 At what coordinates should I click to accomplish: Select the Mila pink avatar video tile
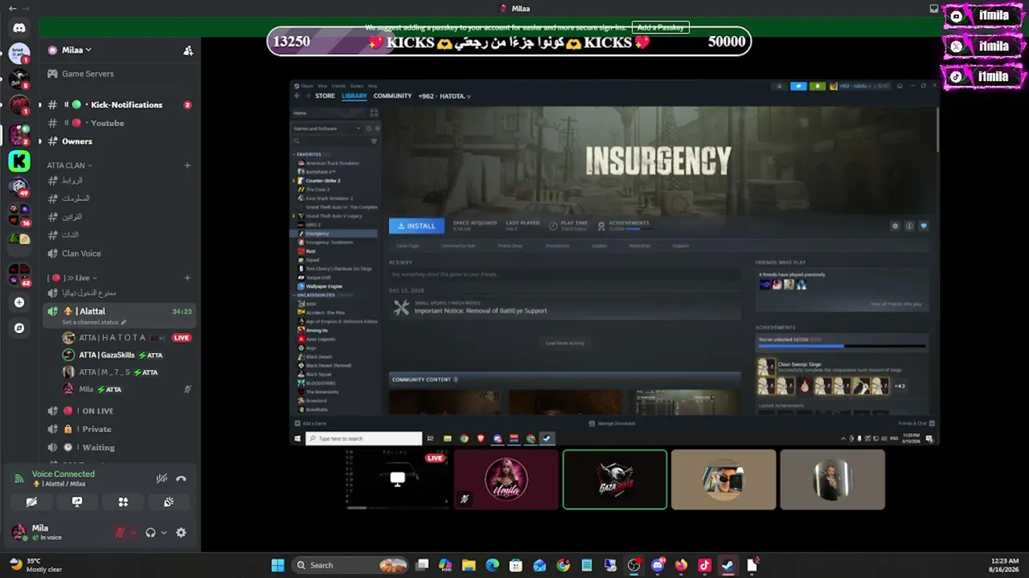pos(506,479)
